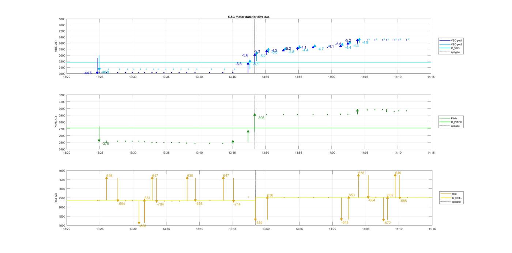Screen dimensions: 512x253
Task: Click the 636 roll data label
Action: pyautogui.click(x=270, y=195)
